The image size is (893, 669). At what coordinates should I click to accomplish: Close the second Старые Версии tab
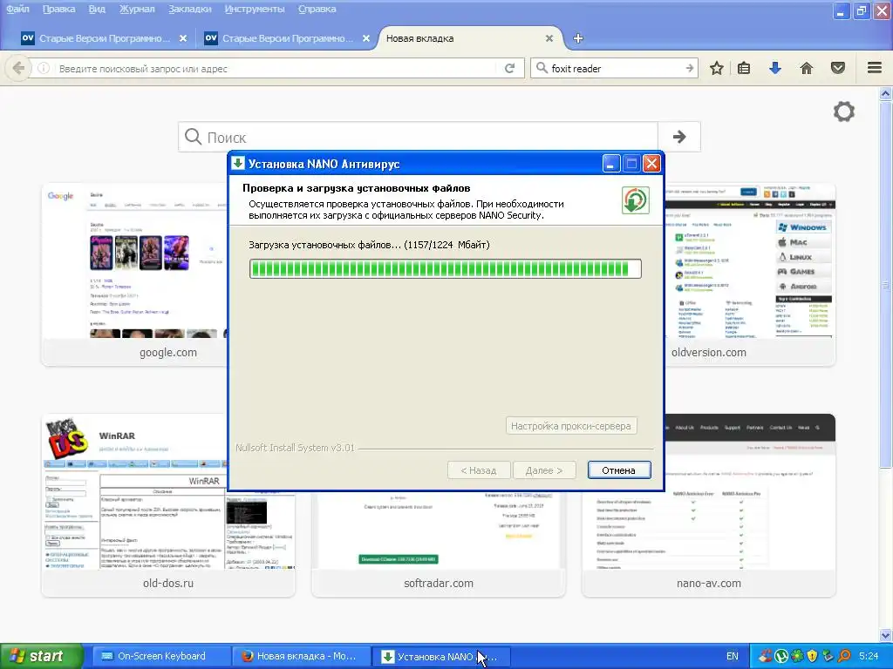pos(366,38)
